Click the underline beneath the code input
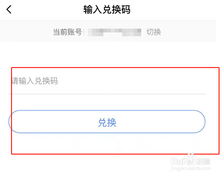Image resolution: width=223 pixels, height=176 pixels. point(107,94)
